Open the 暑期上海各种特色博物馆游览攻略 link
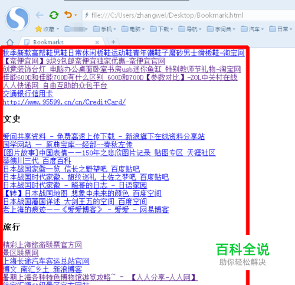This screenshot has width=295, height=285. pyautogui.click(x=100, y=277)
